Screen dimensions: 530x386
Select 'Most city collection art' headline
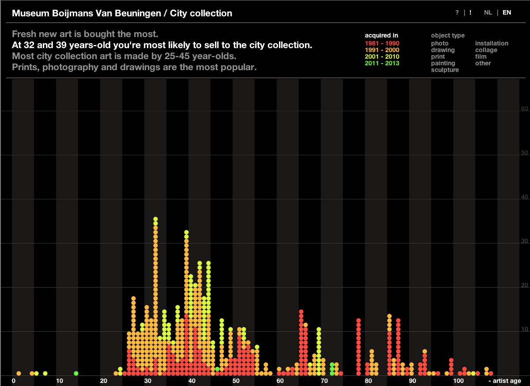click(x=124, y=56)
